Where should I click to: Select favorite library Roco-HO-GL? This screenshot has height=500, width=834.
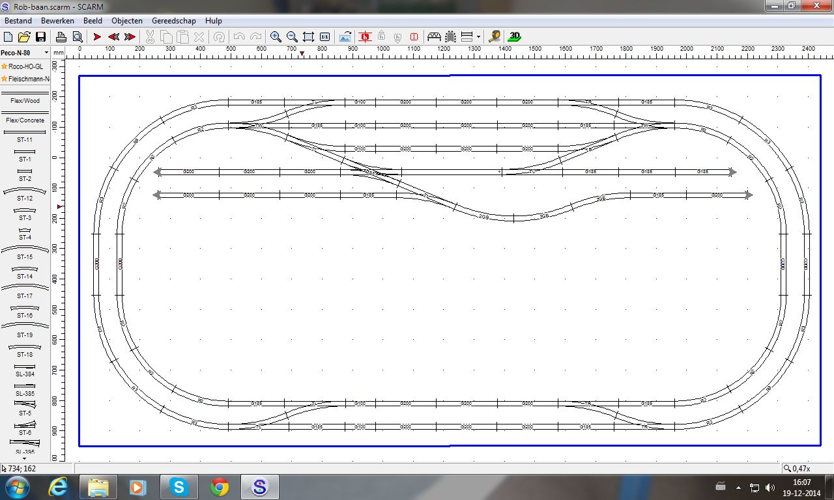coord(25,66)
